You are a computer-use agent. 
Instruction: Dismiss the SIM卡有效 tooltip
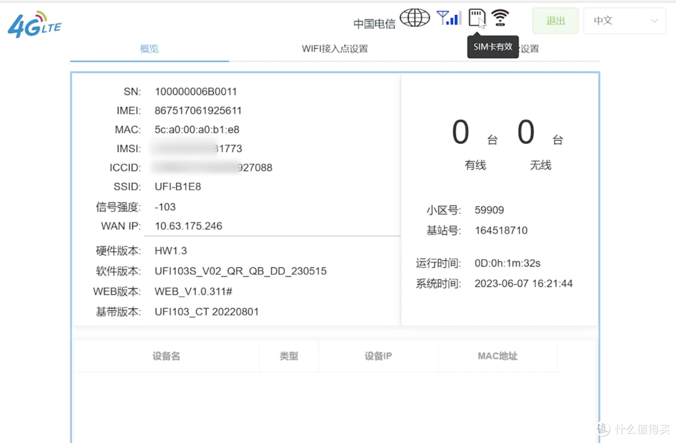pos(493,46)
